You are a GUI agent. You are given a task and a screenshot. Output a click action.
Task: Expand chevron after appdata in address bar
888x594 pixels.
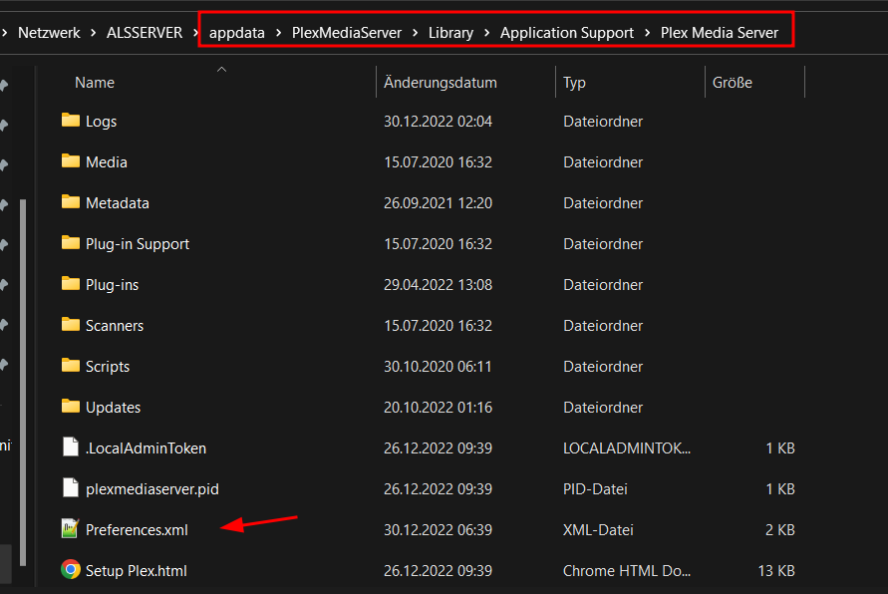279,33
